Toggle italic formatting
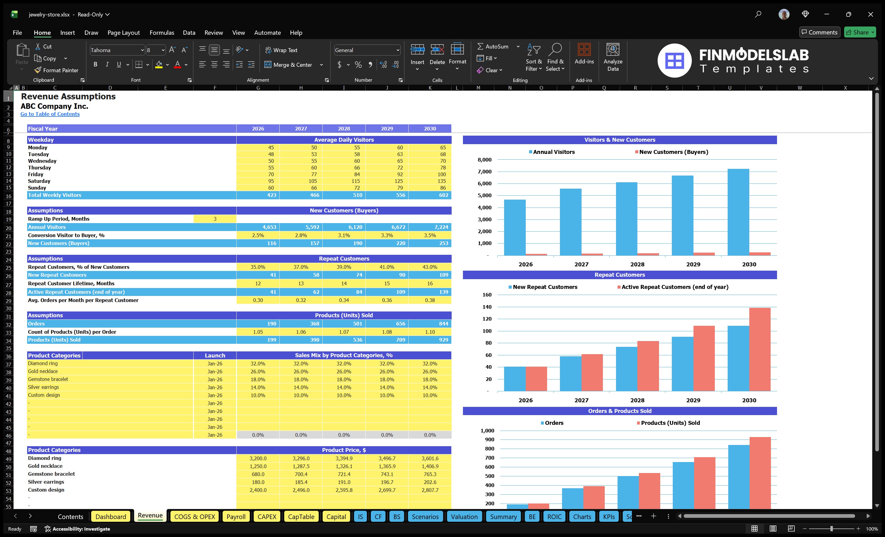The width and height of the screenshot is (885, 537). tap(107, 64)
